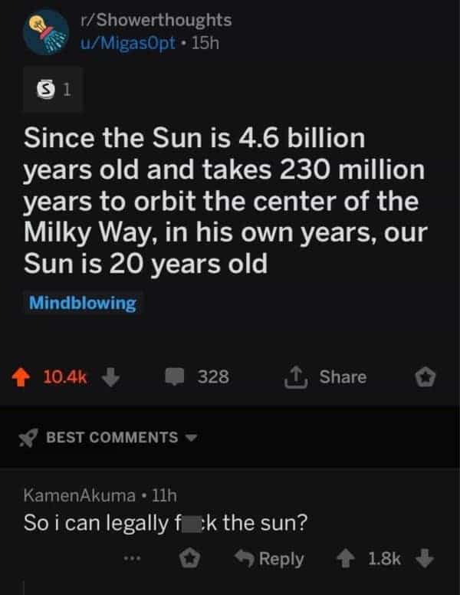Click the comment text about the sun
This screenshot has width=460, height=595.
[x=167, y=524]
